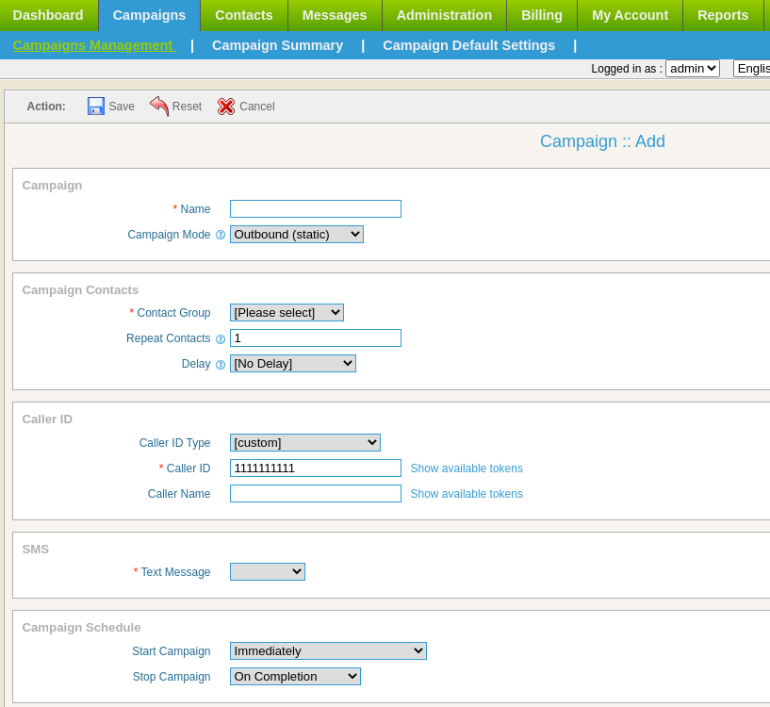Expand the Delay dropdown

pyautogui.click(x=293, y=364)
